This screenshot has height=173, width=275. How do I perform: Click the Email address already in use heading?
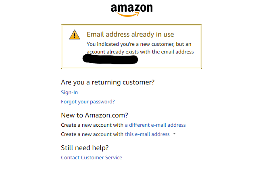point(130,35)
